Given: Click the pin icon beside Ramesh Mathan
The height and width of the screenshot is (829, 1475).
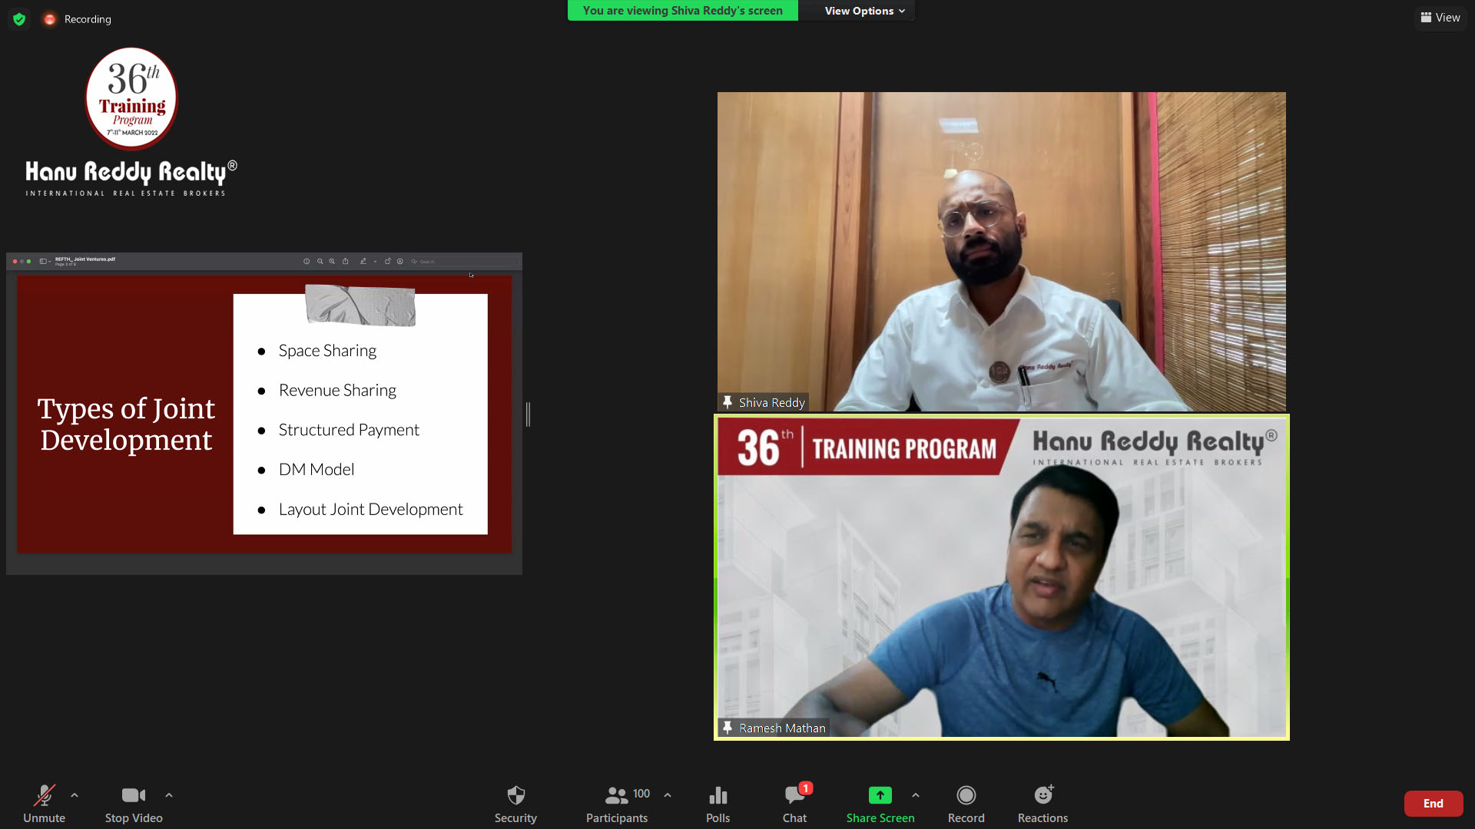Looking at the screenshot, I should pos(727,728).
